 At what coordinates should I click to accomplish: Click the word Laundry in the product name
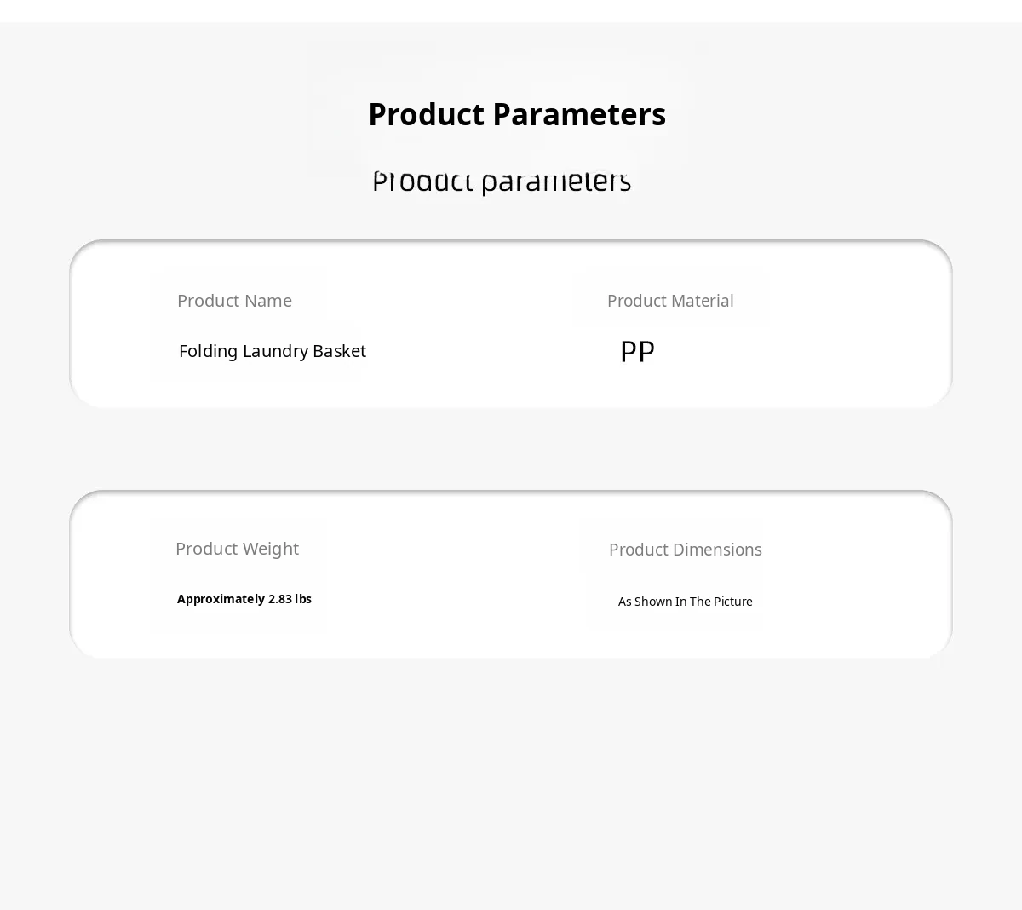click(x=275, y=351)
